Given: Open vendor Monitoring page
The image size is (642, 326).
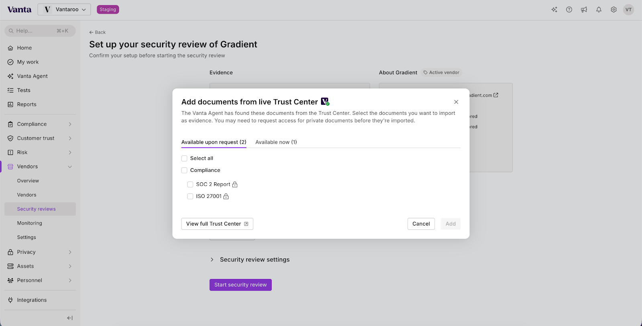Looking at the screenshot, I should coord(29,223).
